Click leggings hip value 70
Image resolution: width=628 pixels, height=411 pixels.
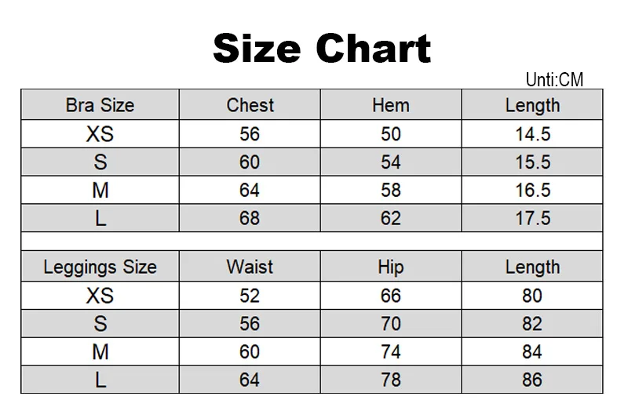pyautogui.click(x=391, y=323)
